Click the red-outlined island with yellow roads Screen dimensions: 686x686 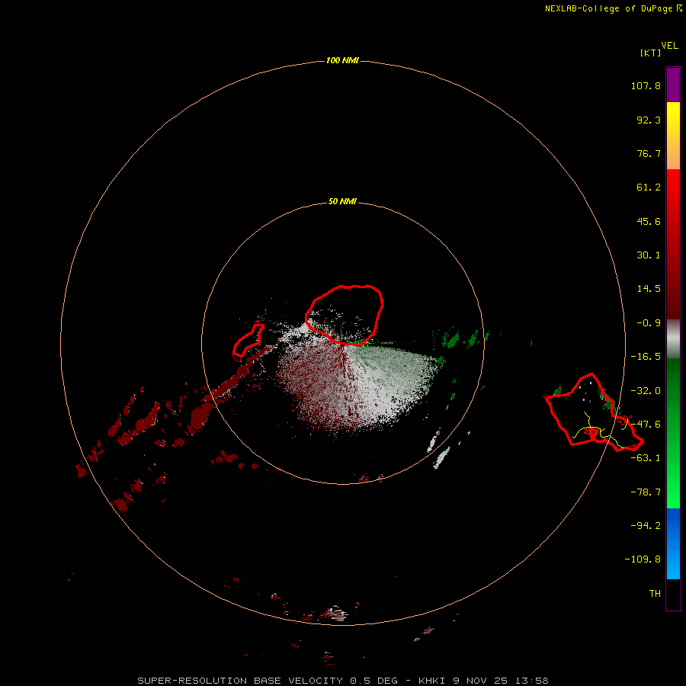point(594,412)
